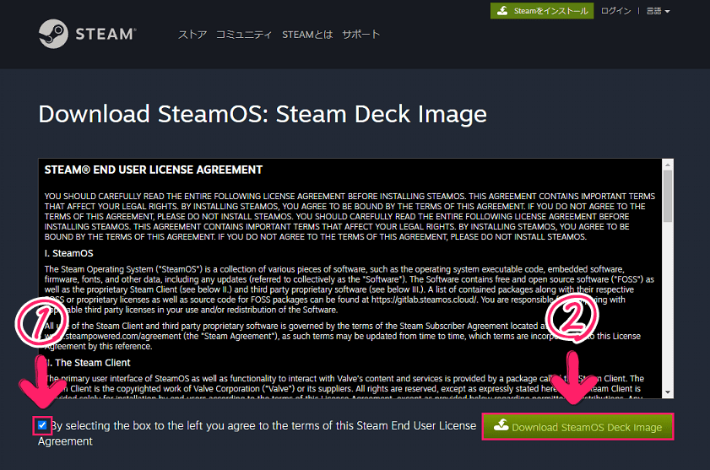Image resolution: width=710 pixels, height=470 pixels.
Task: Click Download SteamOS Deck Image button
Action: tap(577, 426)
